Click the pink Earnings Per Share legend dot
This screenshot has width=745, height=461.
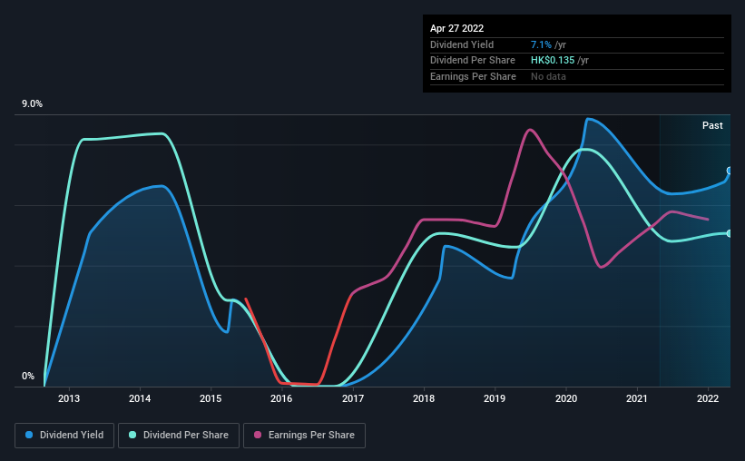258,435
